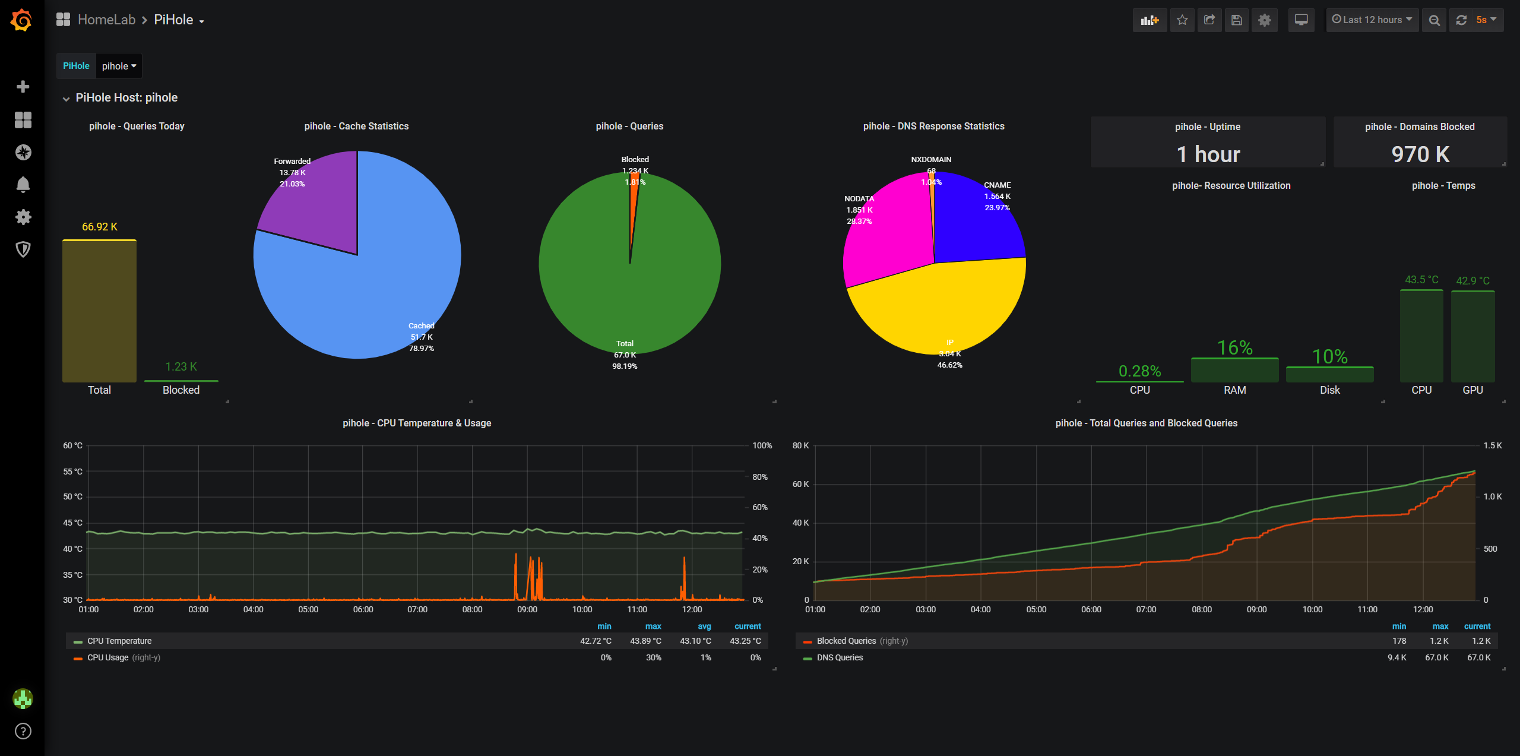Open the Last 12 hours time range picker
Viewport: 1520px width, 756px height.
coord(1372,20)
